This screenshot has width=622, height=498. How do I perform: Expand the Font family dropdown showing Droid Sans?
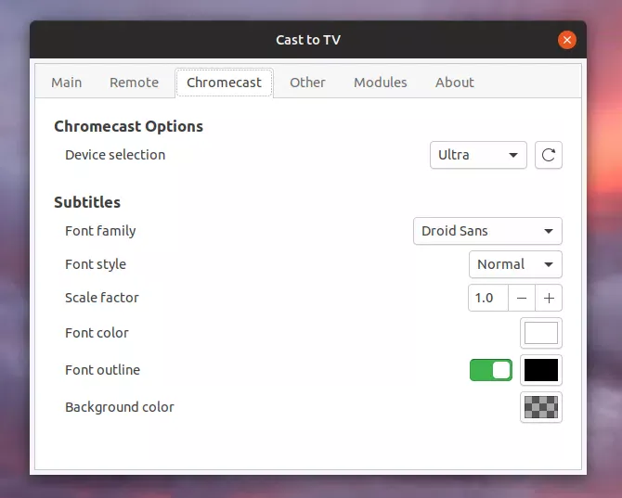click(x=487, y=231)
